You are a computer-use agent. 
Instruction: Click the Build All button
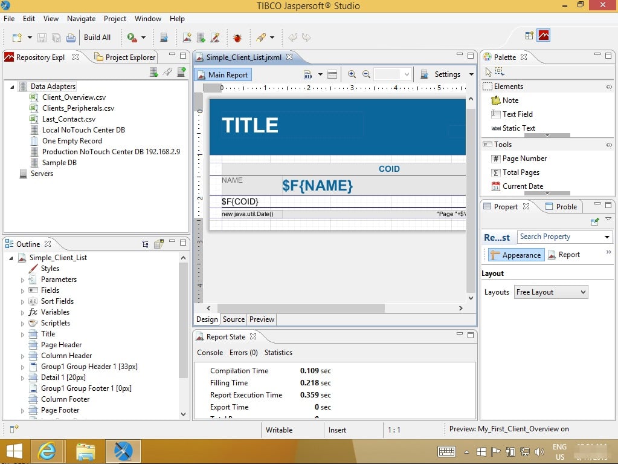(97, 38)
